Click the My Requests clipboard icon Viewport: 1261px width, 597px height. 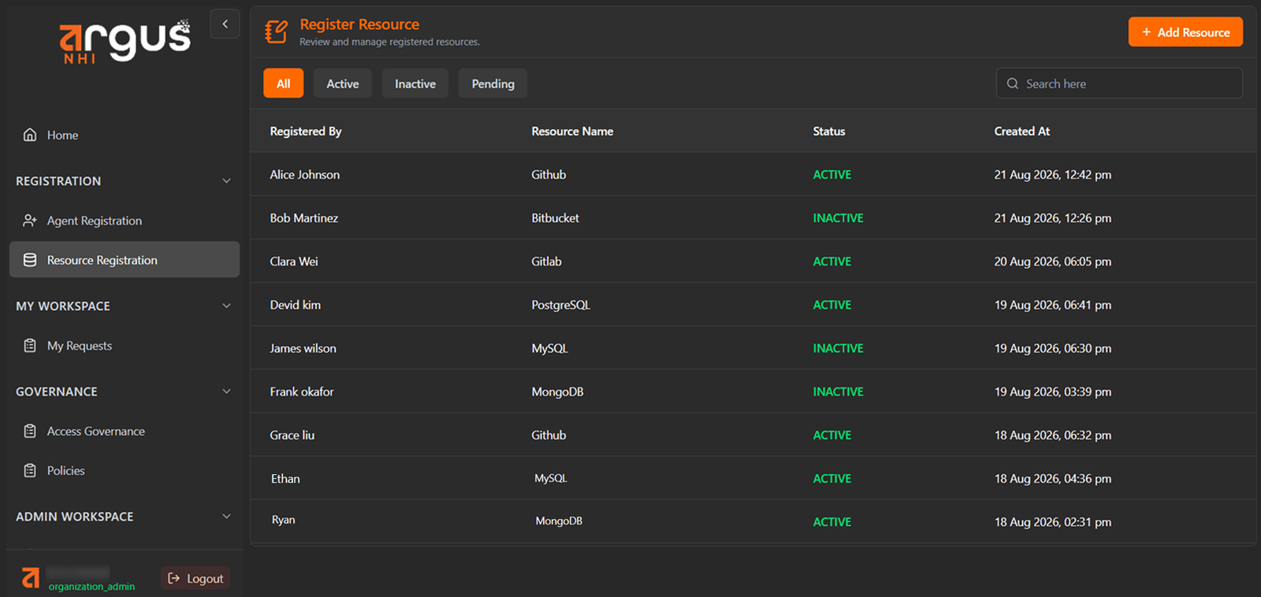point(30,345)
